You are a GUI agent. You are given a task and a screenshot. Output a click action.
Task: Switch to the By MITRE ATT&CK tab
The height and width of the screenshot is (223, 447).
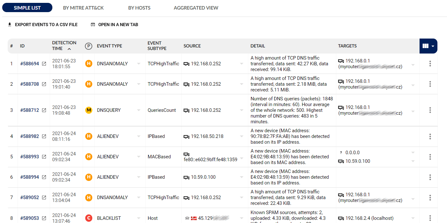coord(83,8)
